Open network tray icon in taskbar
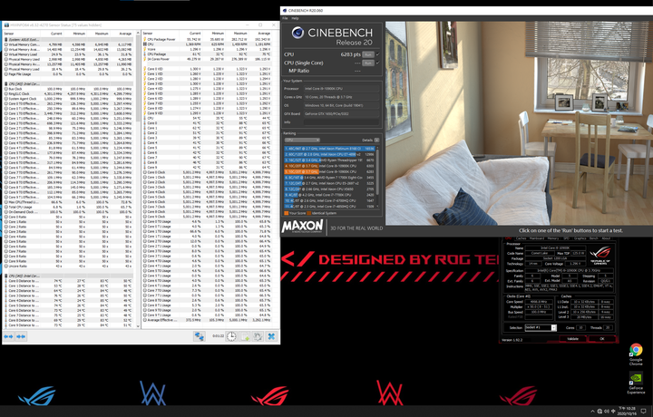653x417 pixels. [x=599, y=412]
